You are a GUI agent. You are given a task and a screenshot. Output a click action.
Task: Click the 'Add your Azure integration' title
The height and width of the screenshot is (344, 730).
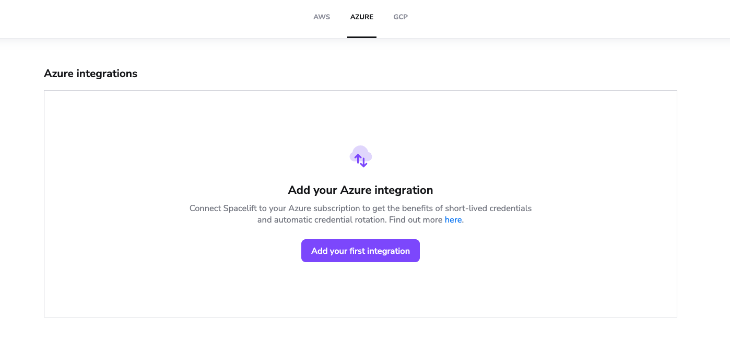[x=360, y=190]
